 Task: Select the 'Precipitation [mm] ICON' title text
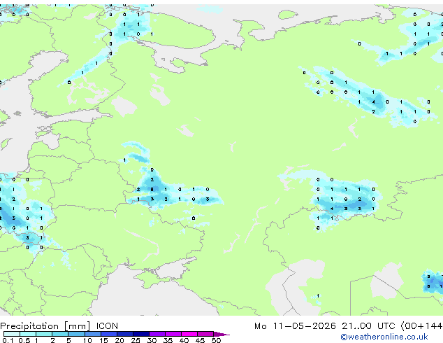point(59,326)
